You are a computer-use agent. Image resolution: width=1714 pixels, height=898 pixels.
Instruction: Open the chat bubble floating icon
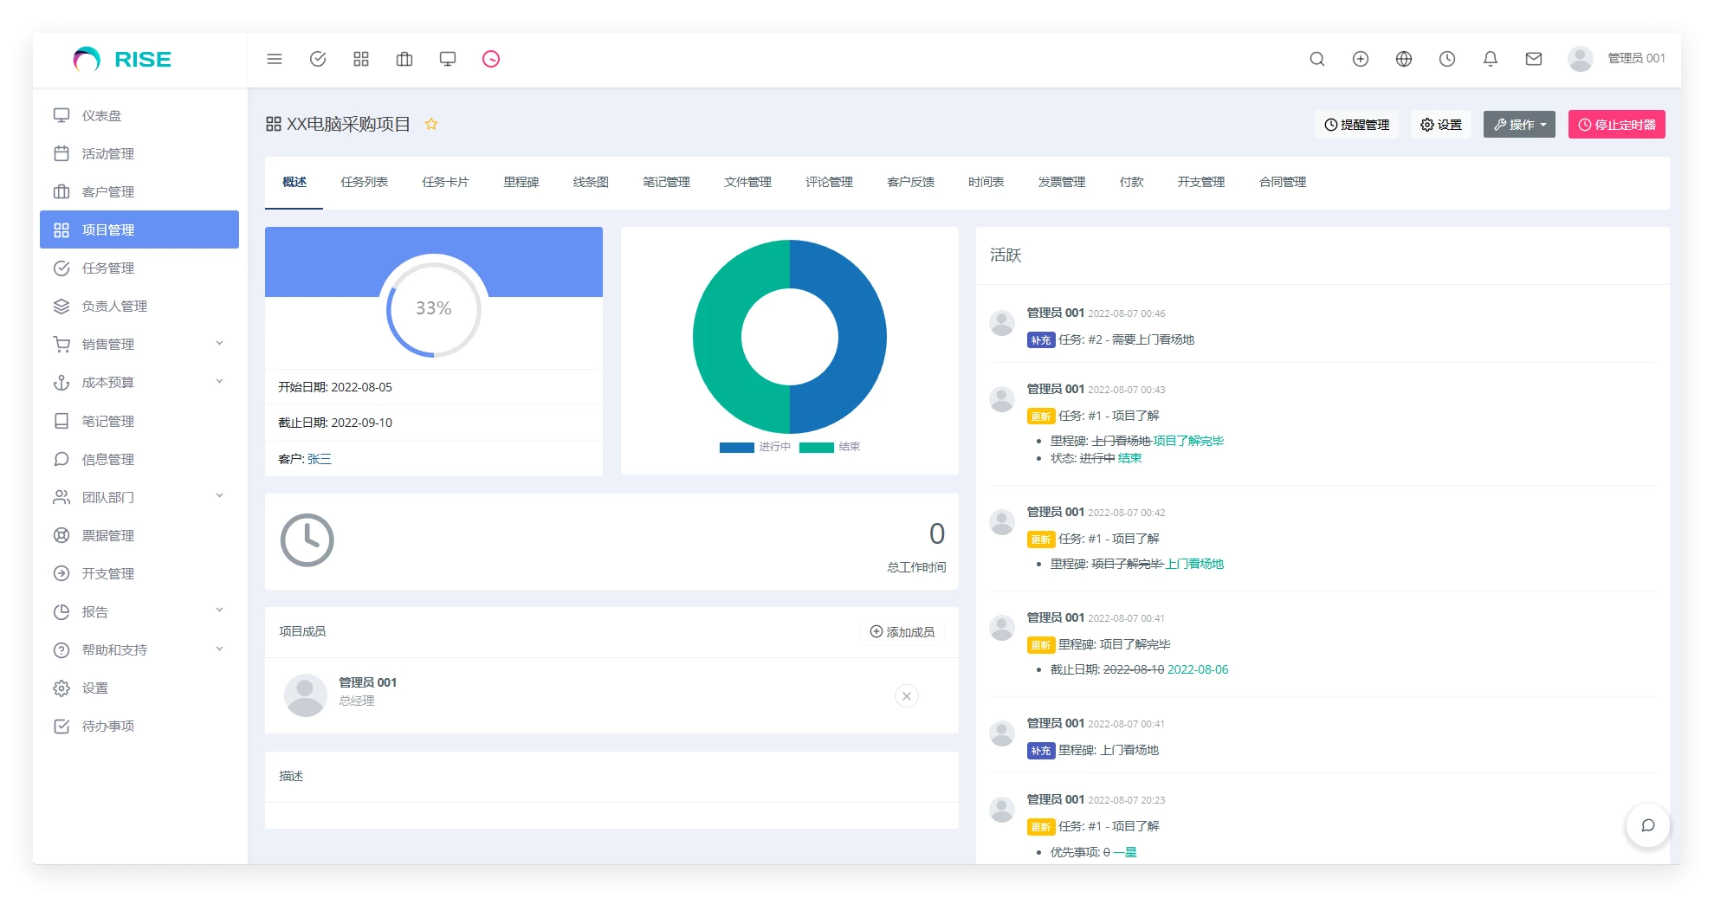point(1647,825)
